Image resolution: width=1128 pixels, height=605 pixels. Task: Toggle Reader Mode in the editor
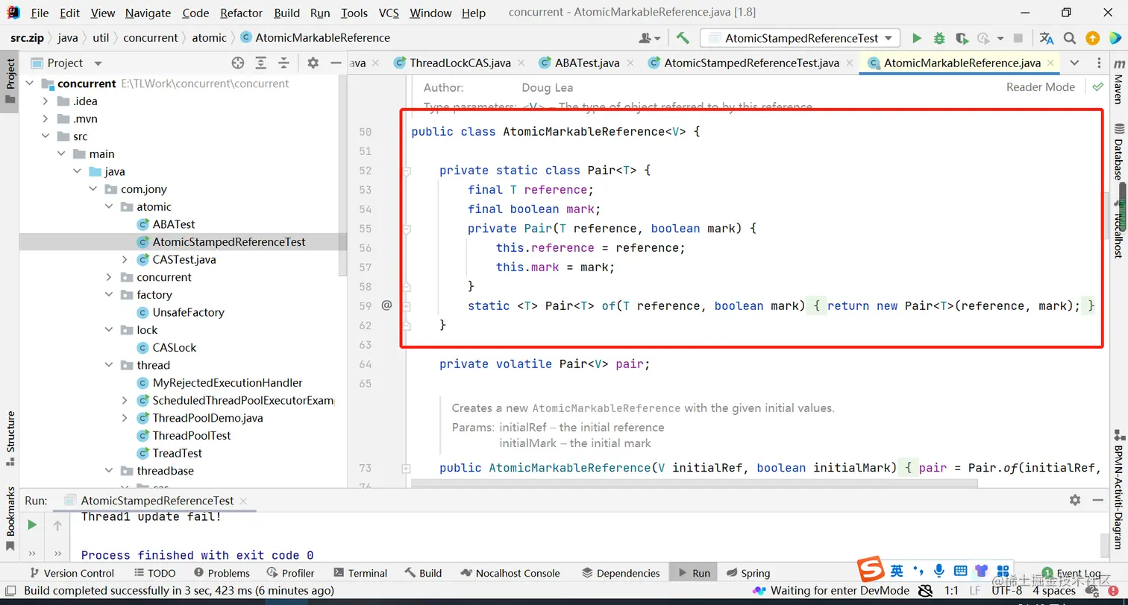(1040, 87)
